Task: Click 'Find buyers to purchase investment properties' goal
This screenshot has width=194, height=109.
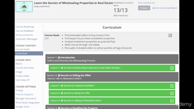Action: (x=90, y=38)
